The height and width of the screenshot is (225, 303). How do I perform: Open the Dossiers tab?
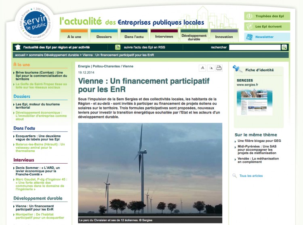click(x=104, y=35)
